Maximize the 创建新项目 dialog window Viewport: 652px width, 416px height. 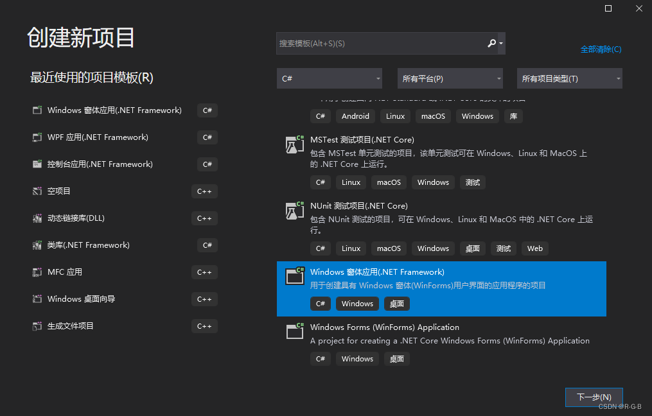608,8
